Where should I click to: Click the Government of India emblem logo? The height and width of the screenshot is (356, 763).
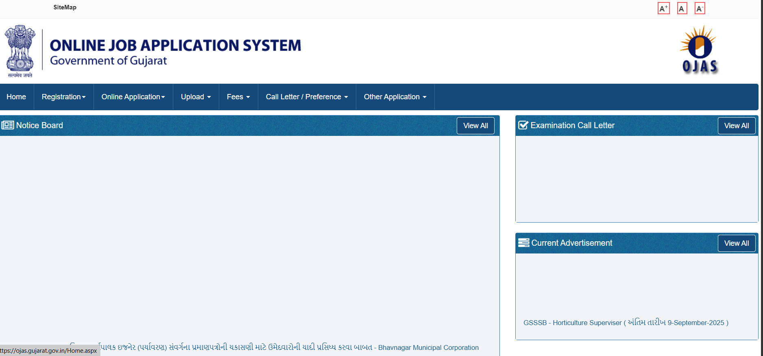[x=20, y=51]
